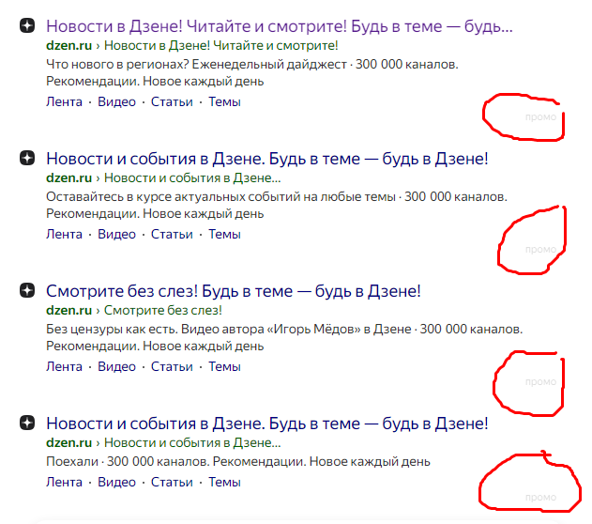
Task: Click dzen.ru domain in 'Что нового в регионах?' result
Action: pos(69,45)
